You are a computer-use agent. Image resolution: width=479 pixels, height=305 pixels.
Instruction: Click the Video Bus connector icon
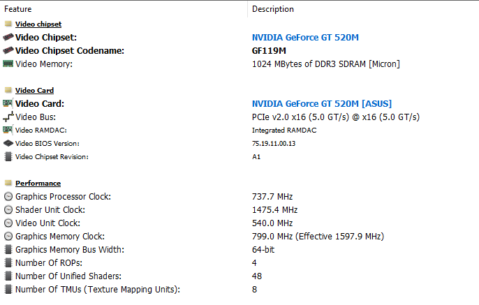coord(8,117)
